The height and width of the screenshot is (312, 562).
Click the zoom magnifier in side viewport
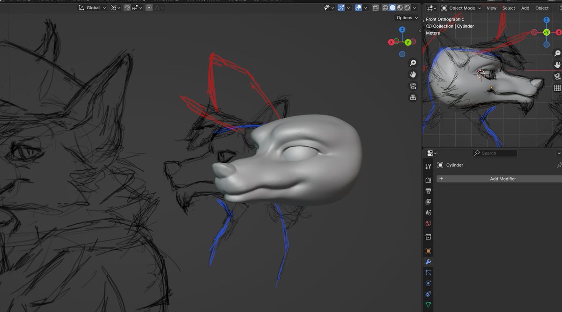pos(557,53)
